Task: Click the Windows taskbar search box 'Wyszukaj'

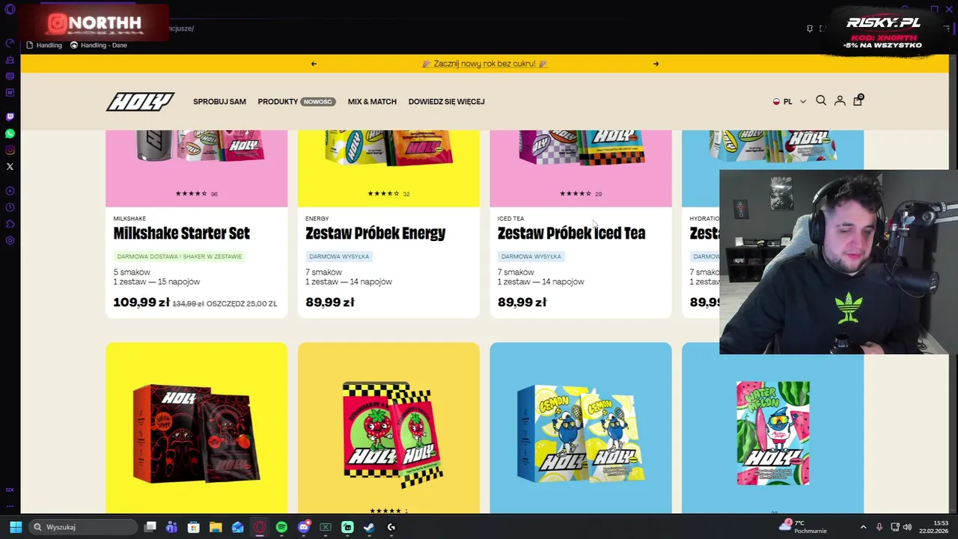Action: pos(84,527)
